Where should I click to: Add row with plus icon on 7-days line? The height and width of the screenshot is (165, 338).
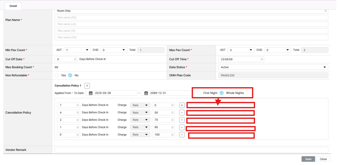click(182, 105)
